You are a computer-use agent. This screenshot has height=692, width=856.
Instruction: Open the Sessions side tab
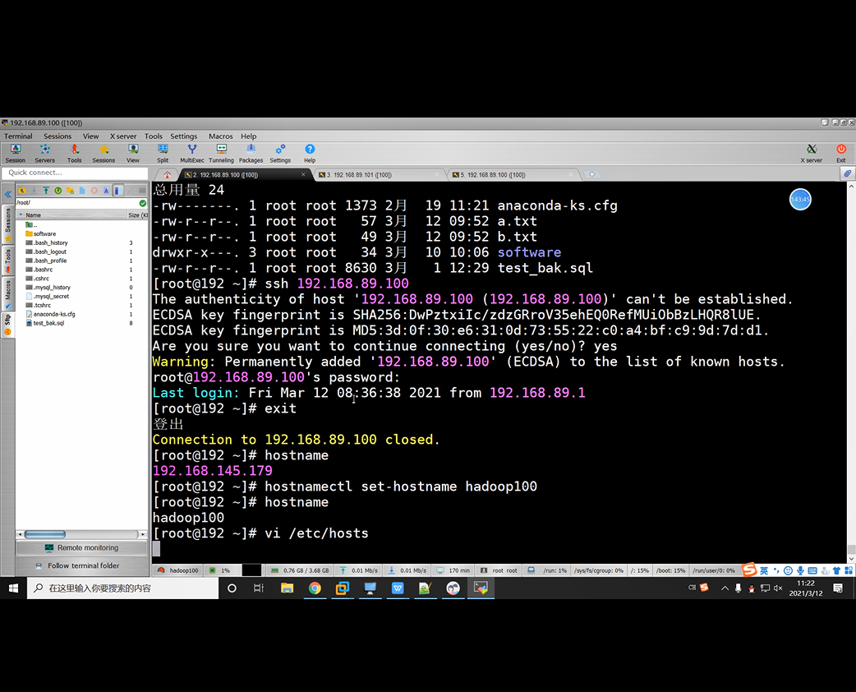[x=7, y=224]
